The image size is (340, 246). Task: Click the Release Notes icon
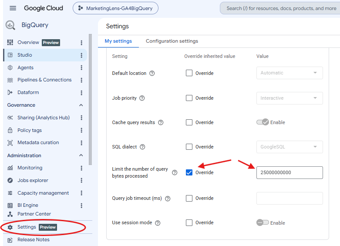[x=10, y=240]
